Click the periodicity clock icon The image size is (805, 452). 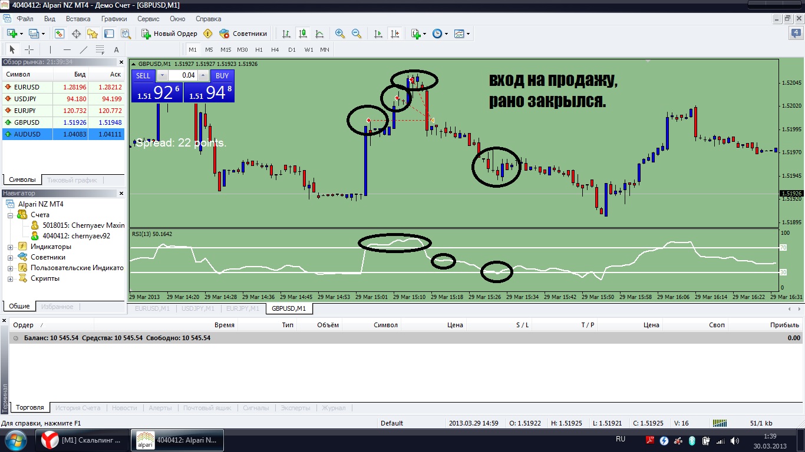point(437,34)
